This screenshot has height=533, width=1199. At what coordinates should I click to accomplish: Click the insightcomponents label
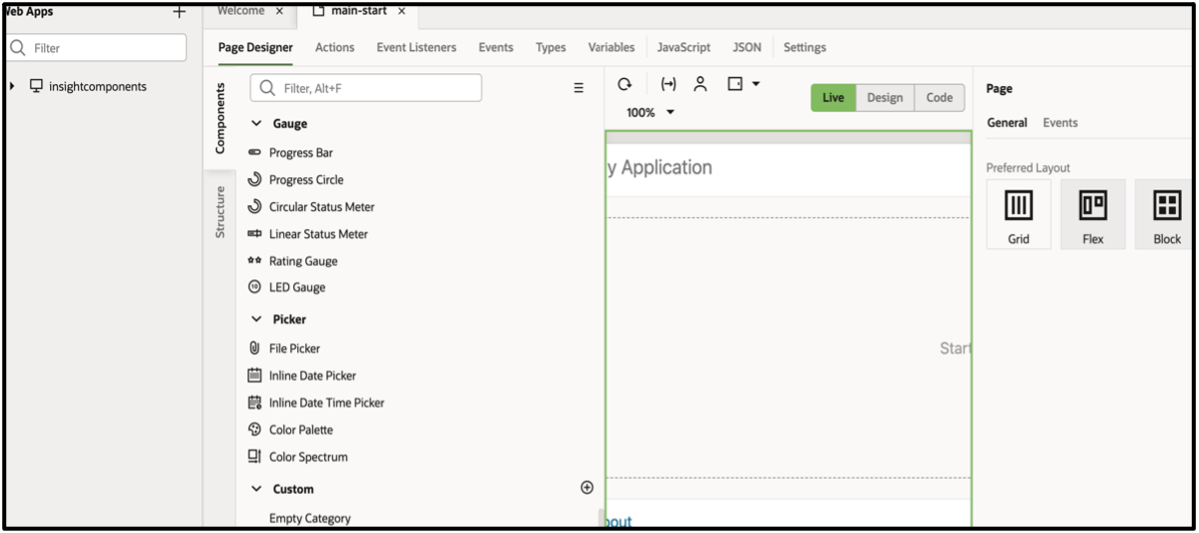pyautogui.click(x=98, y=87)
